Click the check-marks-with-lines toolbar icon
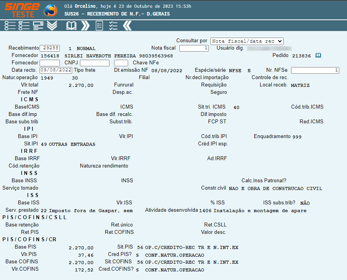The height and width of the screenshot is (280, 347). pyautogui.click(x=113, y=26)
